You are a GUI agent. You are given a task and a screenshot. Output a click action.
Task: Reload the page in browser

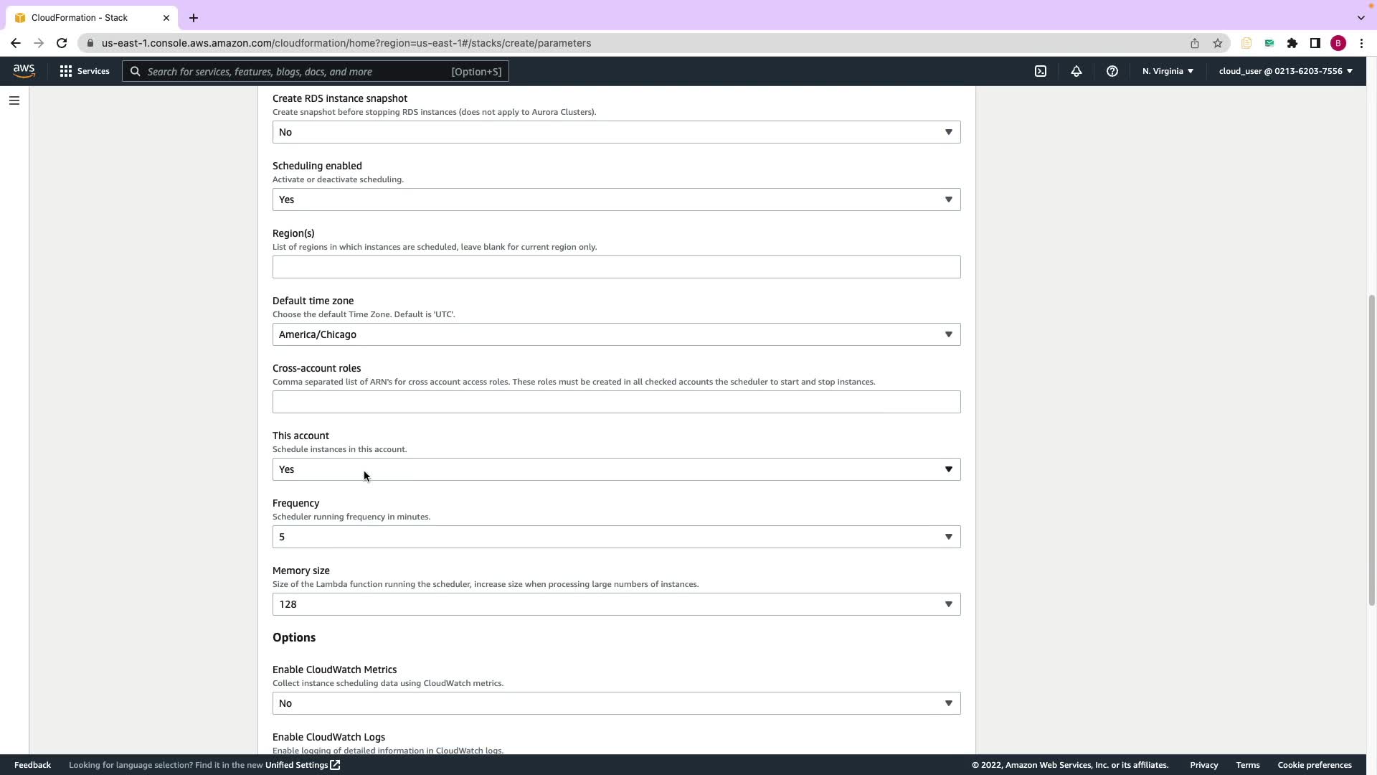click(62, 43)
